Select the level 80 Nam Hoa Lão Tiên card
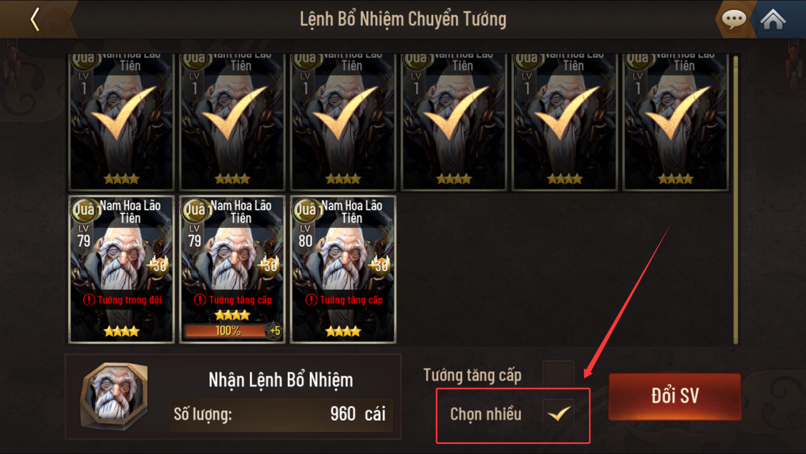The width and height of the screenshot is (806, 454). pyautogui.click(x=343, y=270)
